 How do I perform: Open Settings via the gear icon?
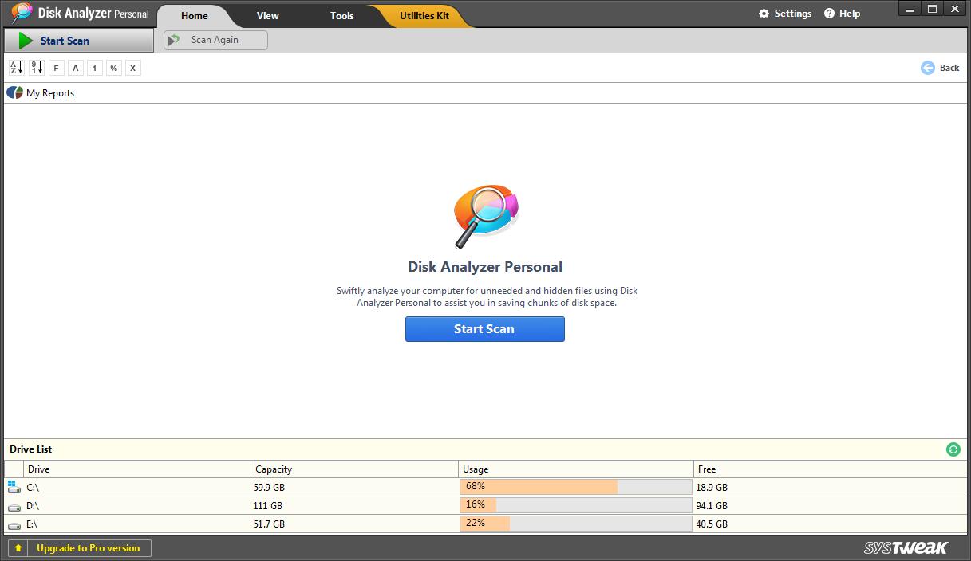coord(764,14)
